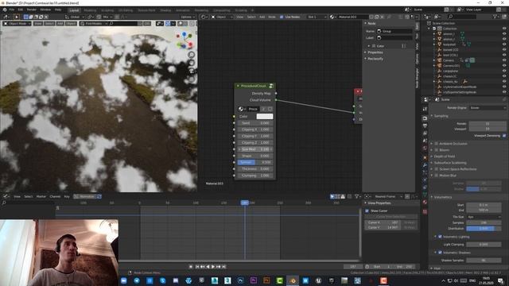Open the Object Mode dropdown
The height and width of the screenshot is (286, 509).
click(x=17, y=24)
